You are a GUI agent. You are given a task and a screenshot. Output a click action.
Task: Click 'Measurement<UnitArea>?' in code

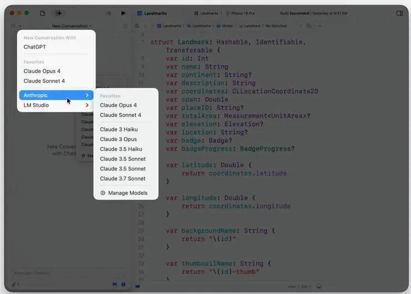tap(267, 116)
